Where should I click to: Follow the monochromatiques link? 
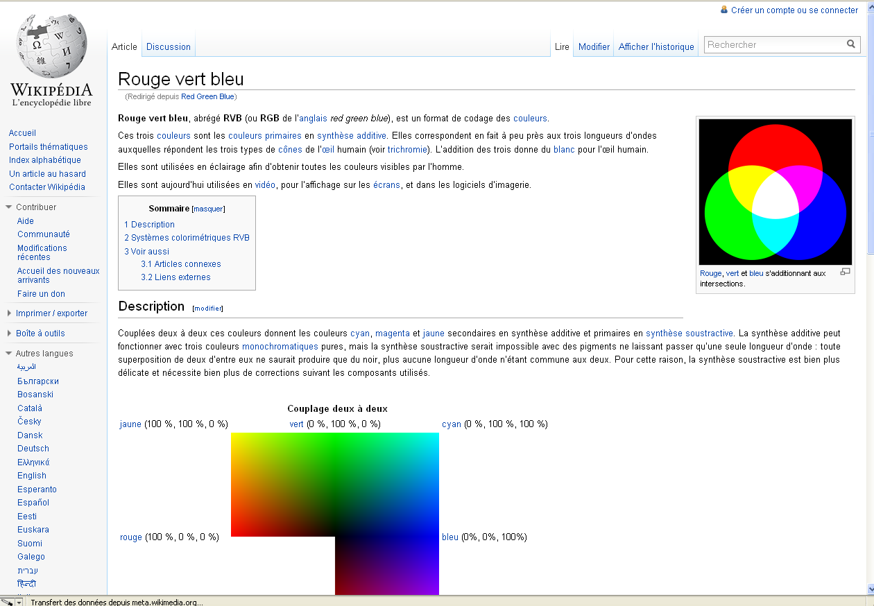[x=280, y=347]
